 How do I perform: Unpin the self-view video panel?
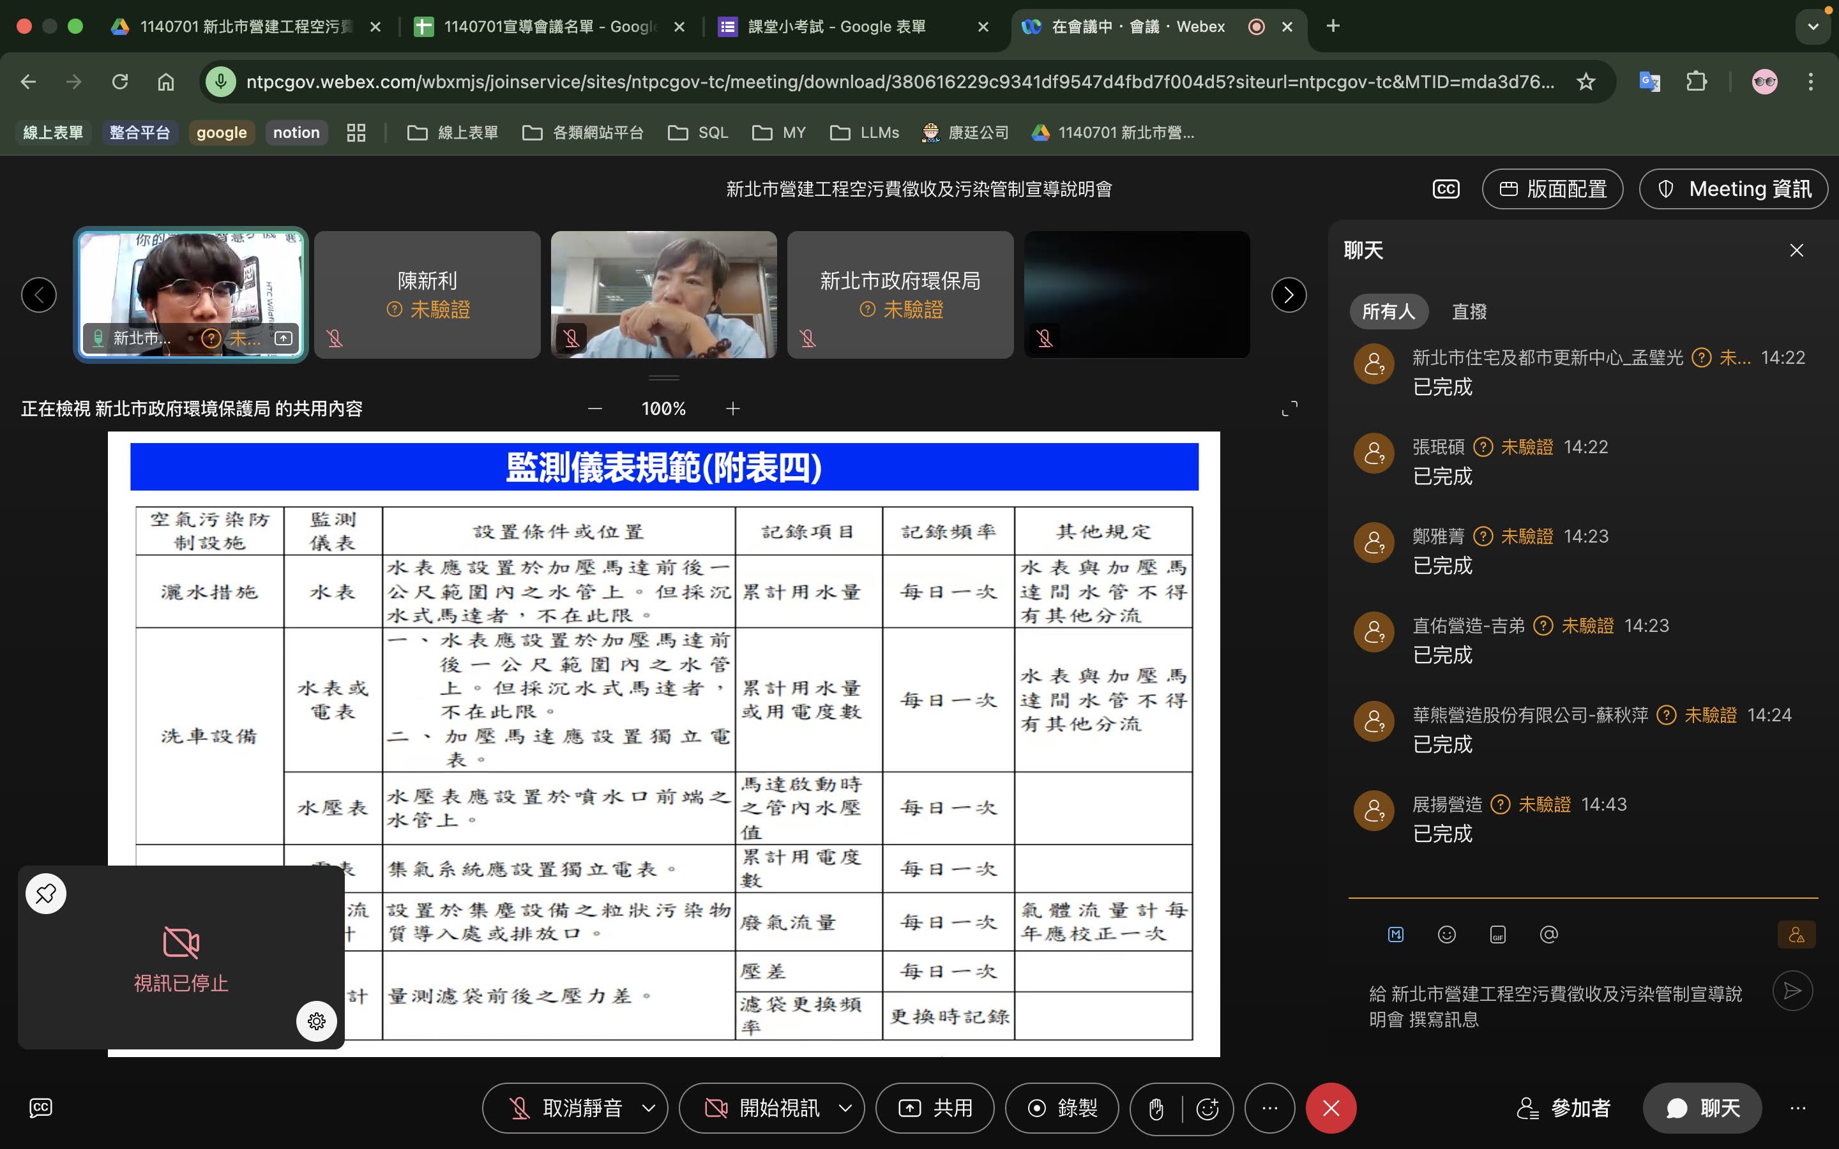[45, 894]
